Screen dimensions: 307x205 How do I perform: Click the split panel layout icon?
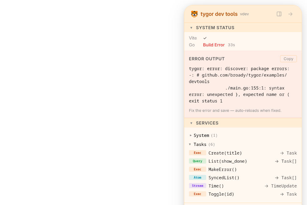(279, 14)
